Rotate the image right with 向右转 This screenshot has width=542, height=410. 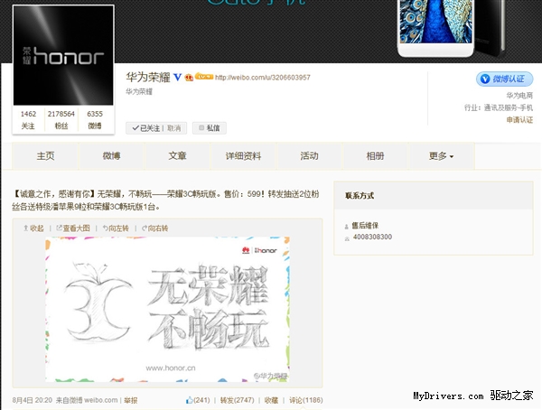(154, 228)
